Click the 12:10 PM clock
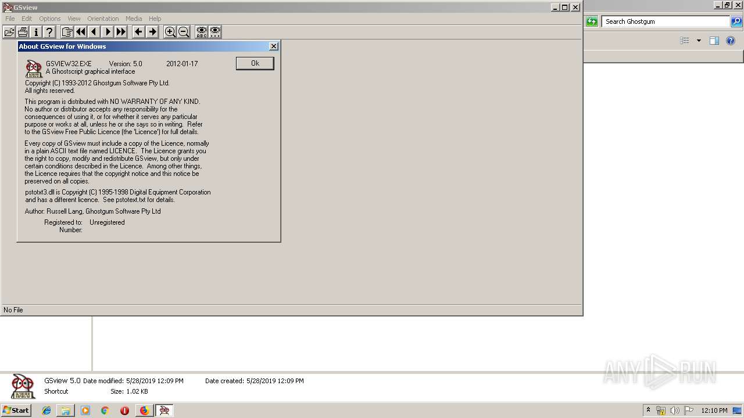This screenshot has width=744, height=418. click(x=714, y=410)
